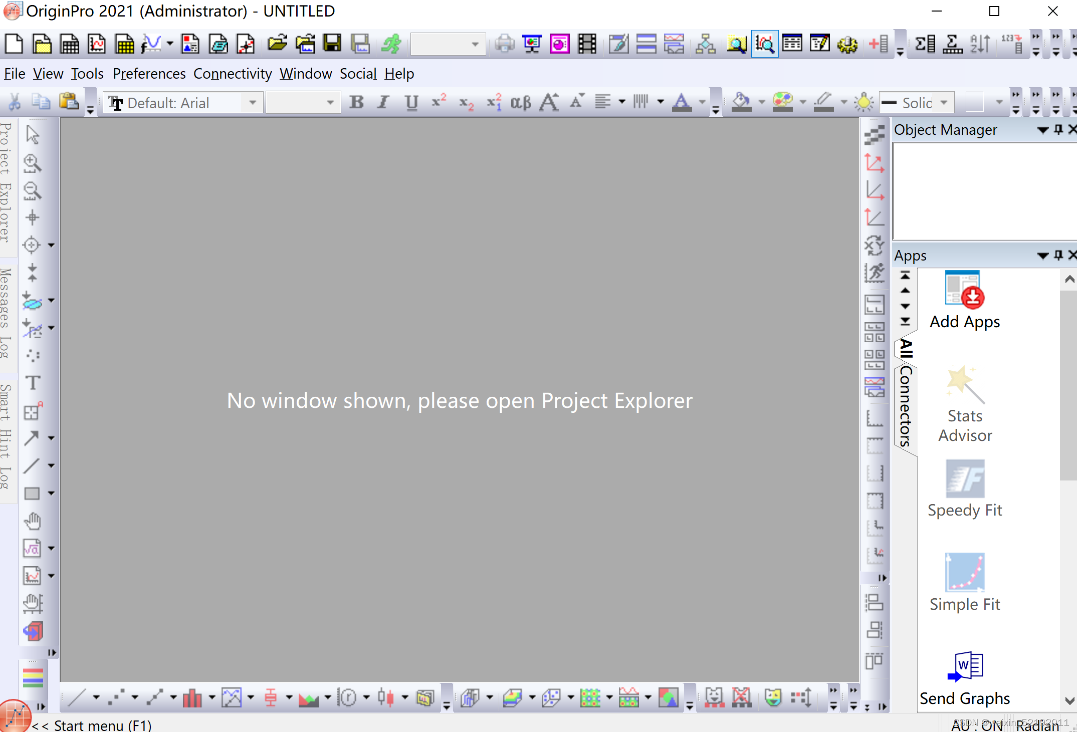Toggle Underline text formatting
1077x732 pixels.
click(411, 103)
